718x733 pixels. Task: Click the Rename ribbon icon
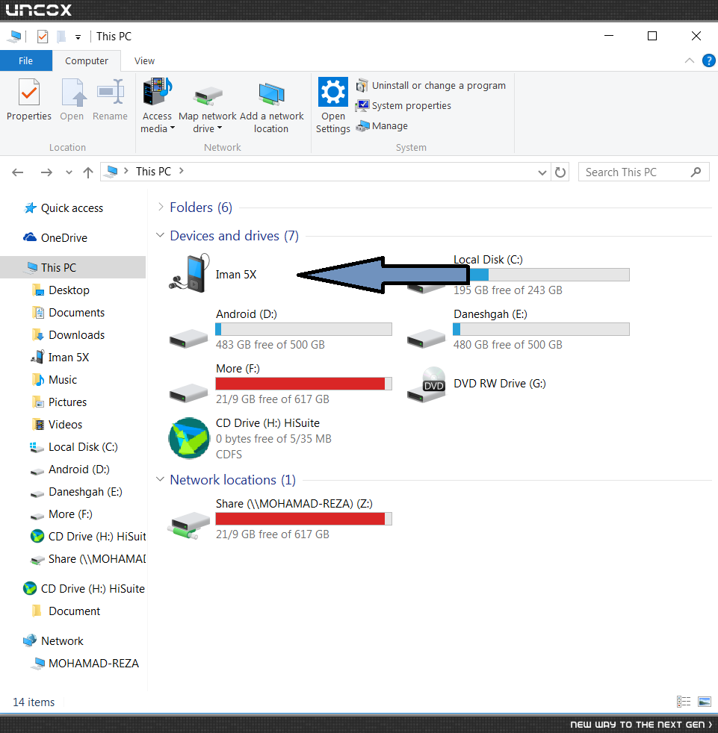(111, 92)
